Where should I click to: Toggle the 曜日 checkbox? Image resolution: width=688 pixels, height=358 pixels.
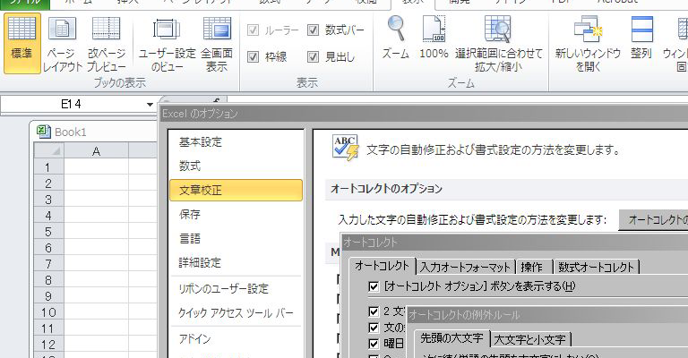[x=374, y=344]
